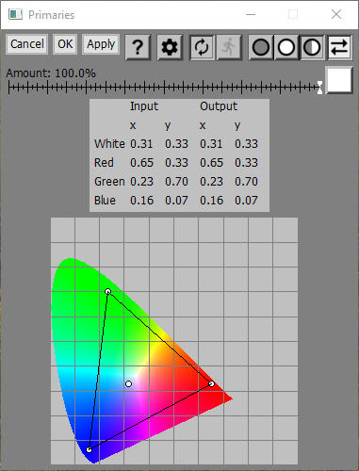Click the Output column header
The image size is (359, 471).
pos(219,106)
